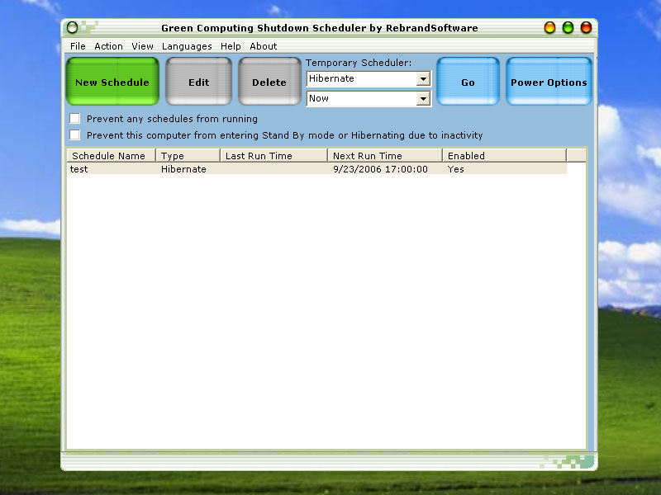Click the green maximize orb in title bar
This screenshot has width=661, height=495.
click(568, 28)
